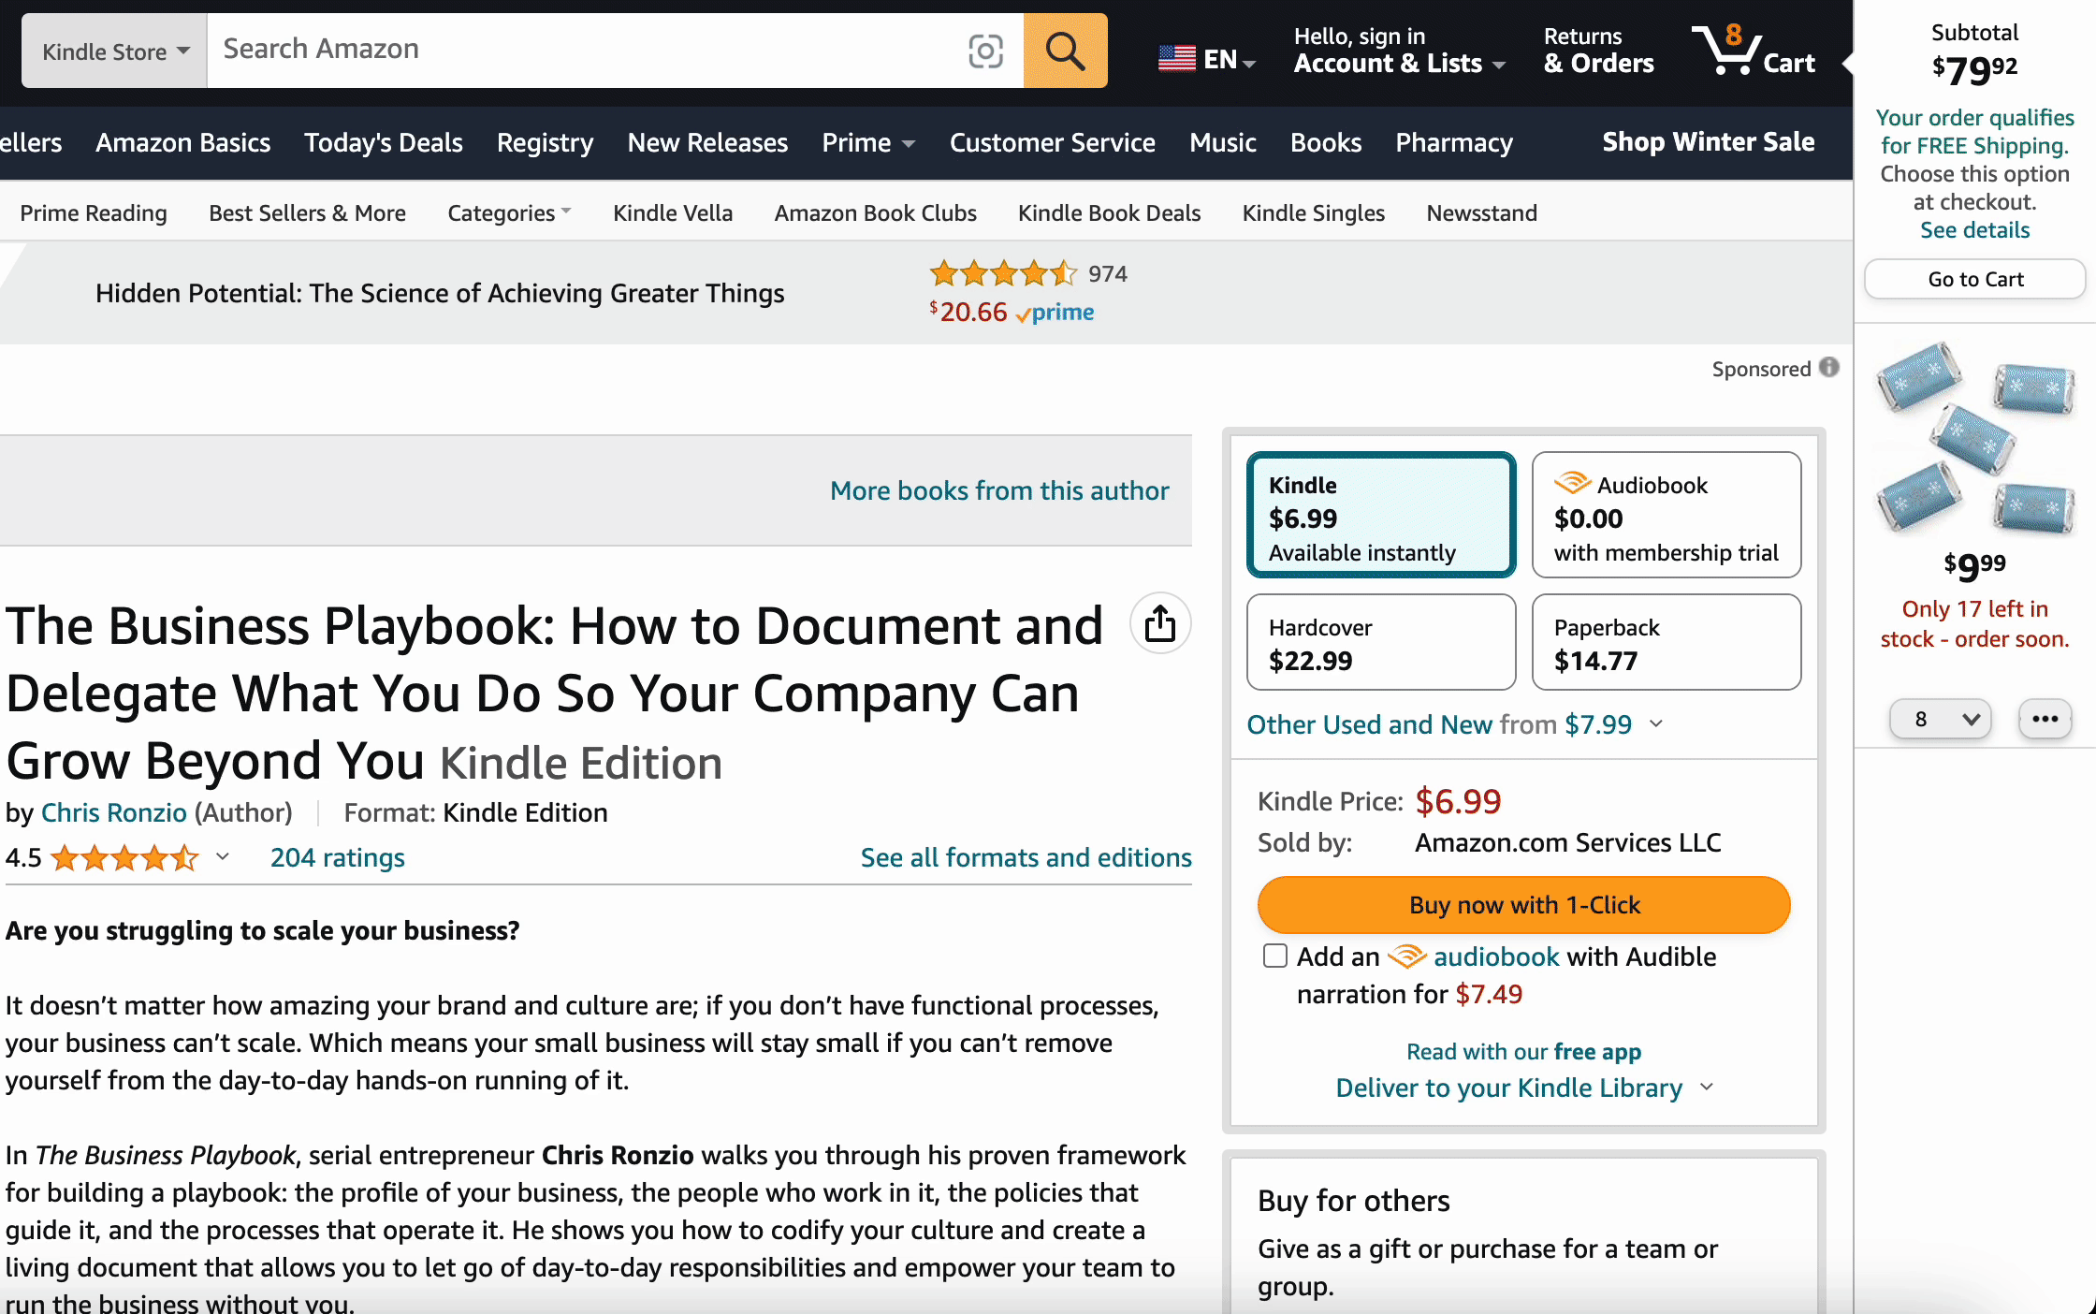Click the Go to Cart button

pyautogui.click(x=1975, y=279)
